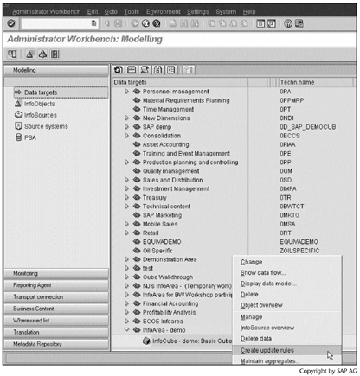The image size is (360, 376).
Task: Click the first icon in application toolbar
Action: tap(12, 54)
